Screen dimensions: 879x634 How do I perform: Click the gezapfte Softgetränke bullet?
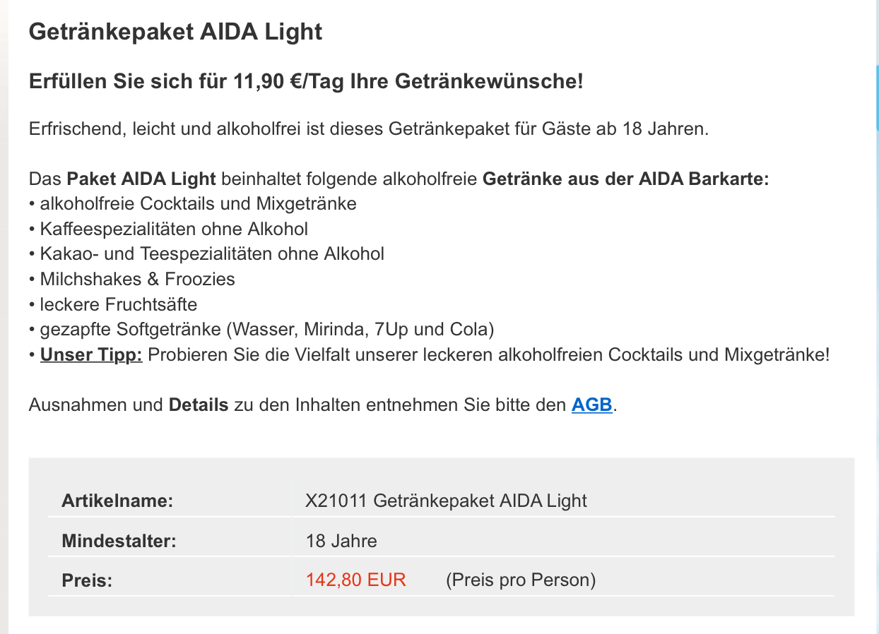click(266, 330)
